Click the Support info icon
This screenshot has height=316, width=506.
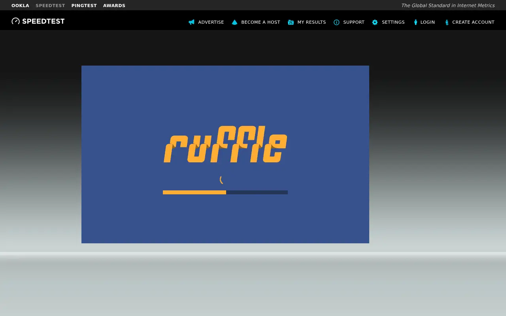(x=336, y=22)
